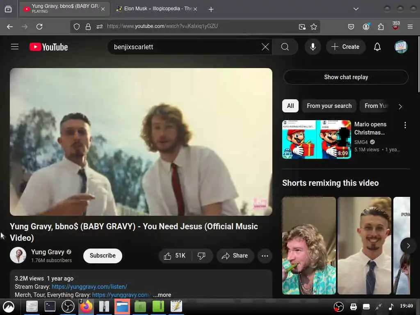Image resolution: width=420 pixels, height=315 pixels.
Task: Open the Mario opens Christmas video title
Action: pos(370,128)
